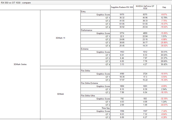Select the Fire Strike Extreme score 1691
Screen dimensions: 172x120
click(145, 86)
